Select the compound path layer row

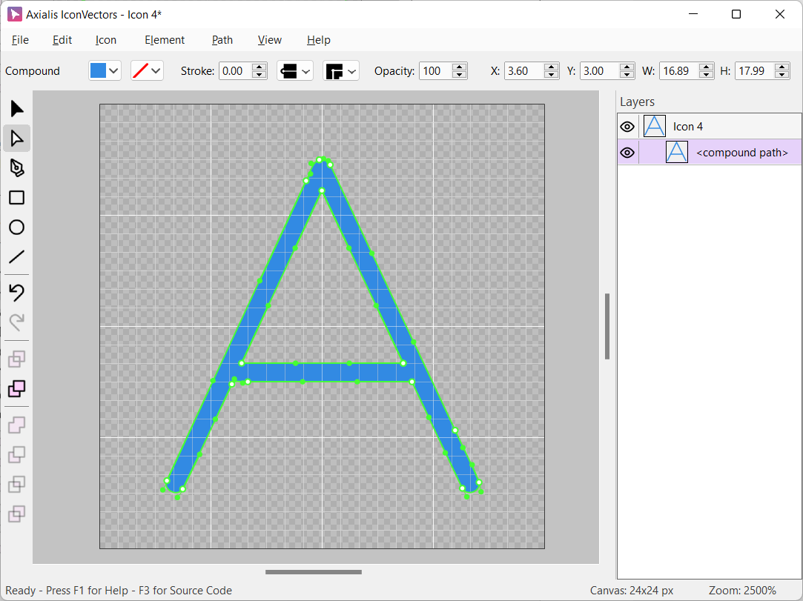[x=741, y=153]
